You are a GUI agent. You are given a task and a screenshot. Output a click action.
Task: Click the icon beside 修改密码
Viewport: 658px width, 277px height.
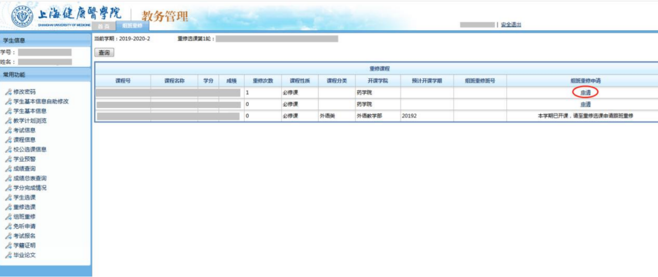[8, 92]
